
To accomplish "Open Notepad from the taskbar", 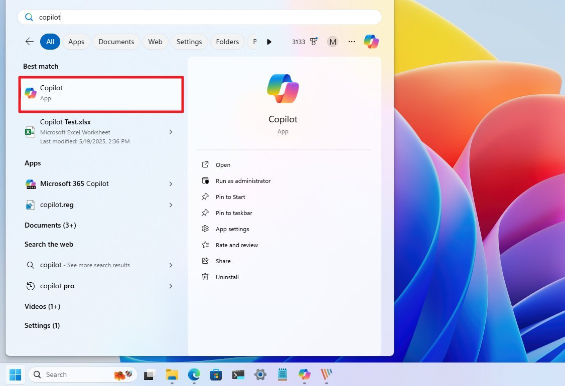I will 282,374.
